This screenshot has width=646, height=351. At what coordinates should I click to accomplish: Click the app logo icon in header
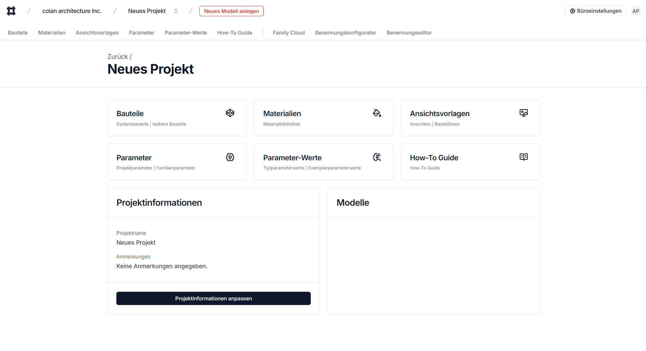click(11, 11)
